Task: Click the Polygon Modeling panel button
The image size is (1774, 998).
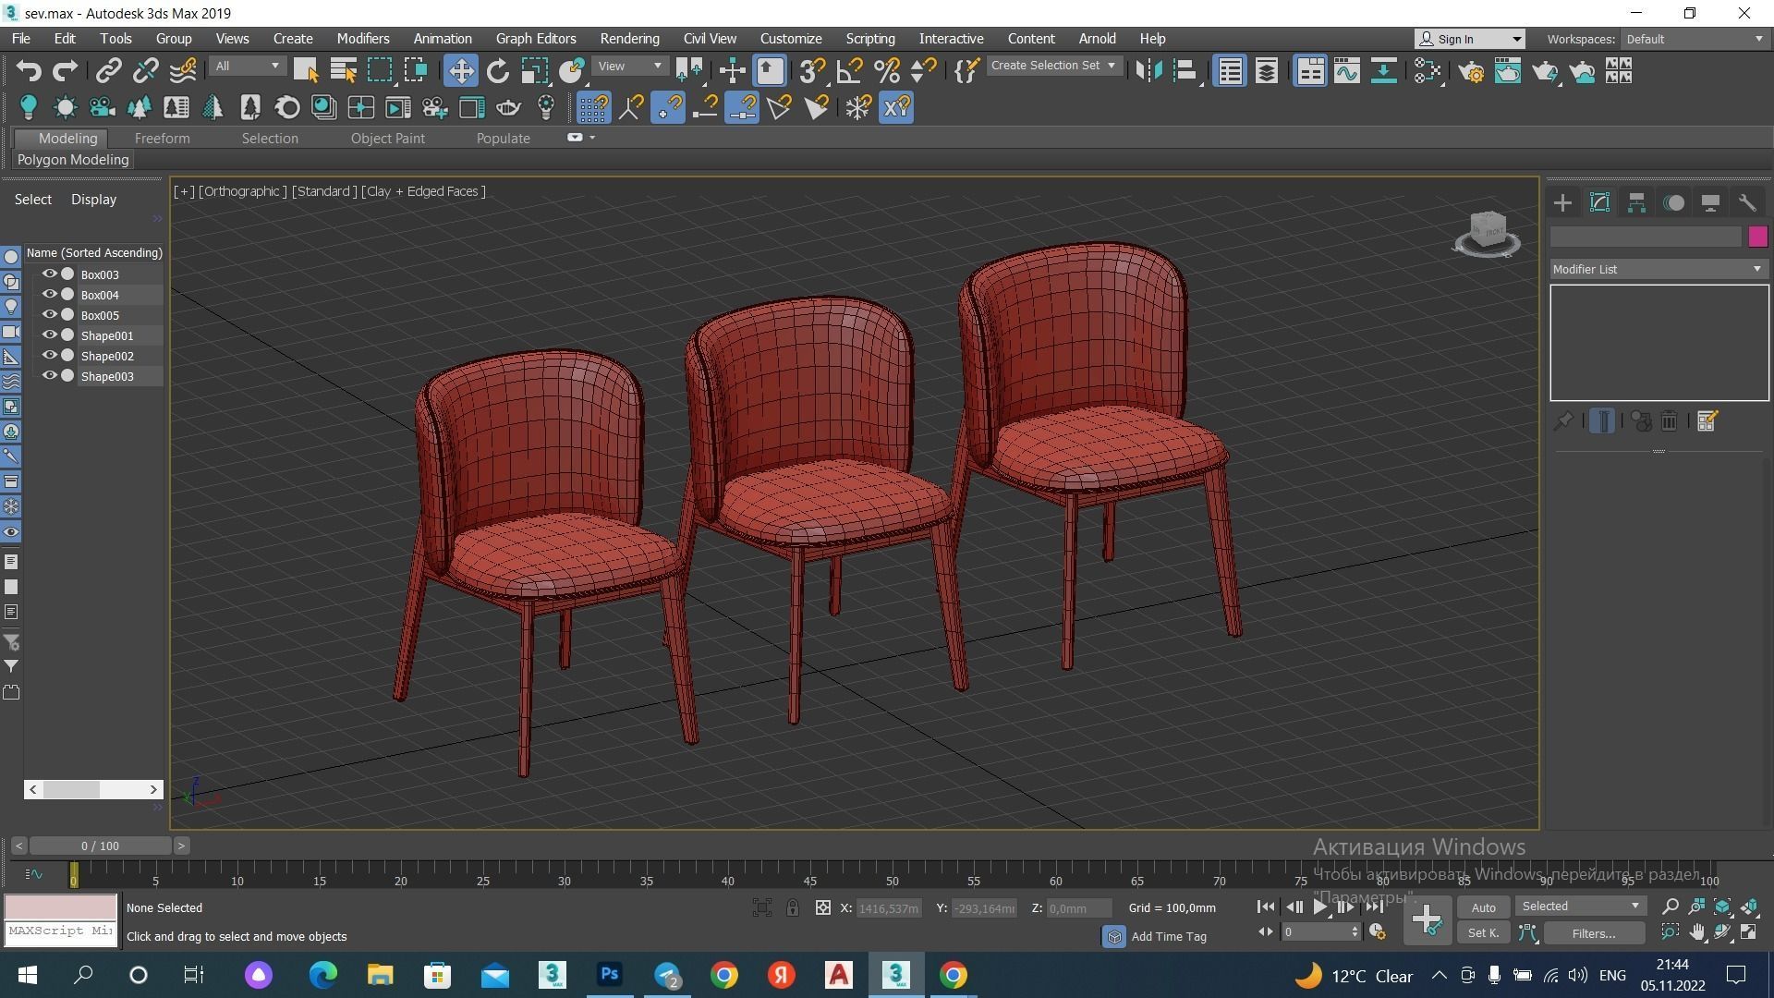Action: [73, 160]
